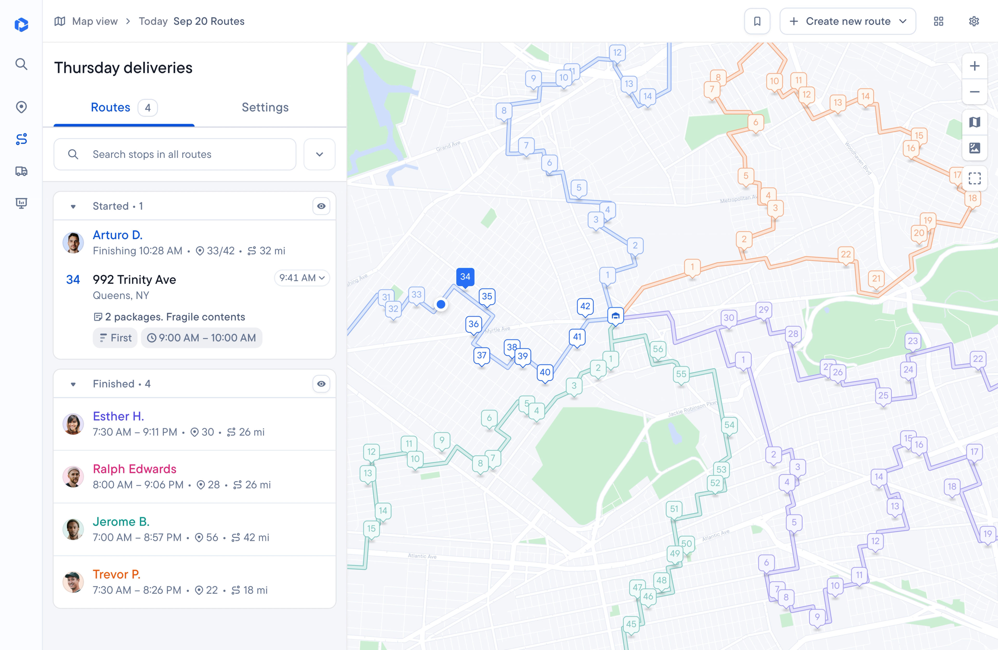
Task: Activate the area selection tool on map
Action: tap(975, 178)
